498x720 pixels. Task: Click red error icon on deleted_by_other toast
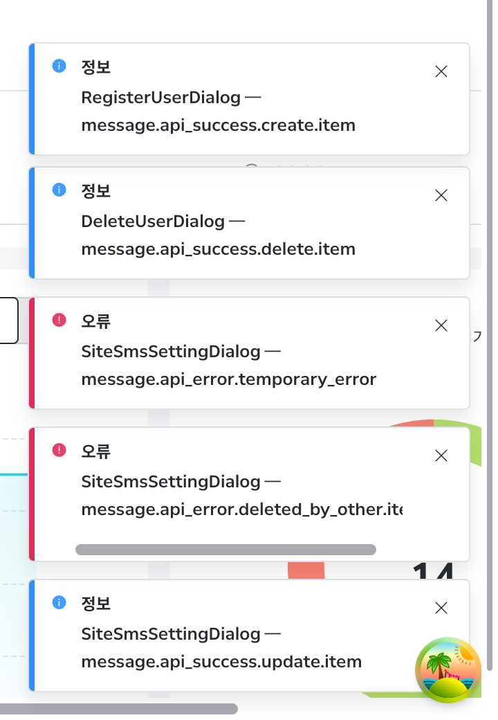click(x=59, y=450)
